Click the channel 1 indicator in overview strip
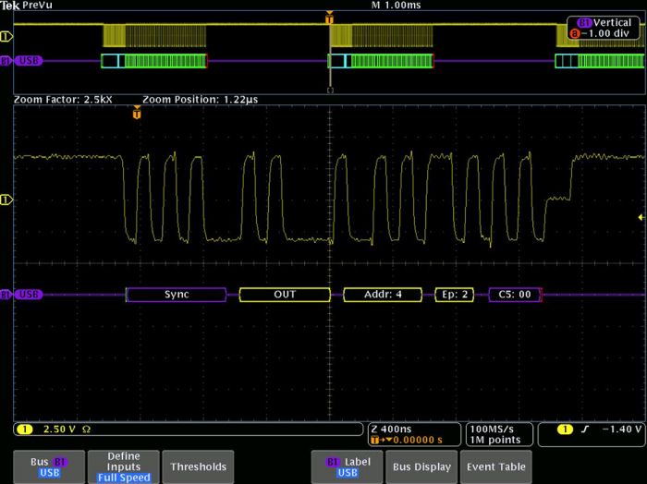This screenshot has width=647, height=484. (6, 37)
